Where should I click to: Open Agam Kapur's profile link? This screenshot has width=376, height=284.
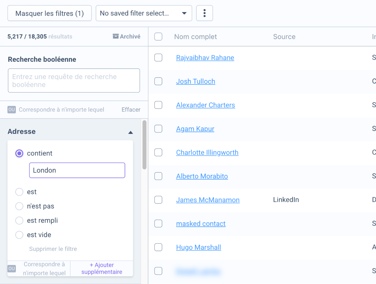point(195,129)
